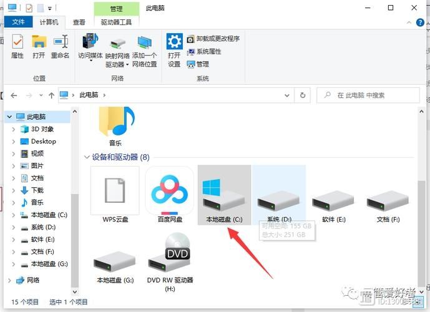Select 系统 (D:) in the navigation pane
Viewport: 430px width, 312px height.
click(39, 227)
